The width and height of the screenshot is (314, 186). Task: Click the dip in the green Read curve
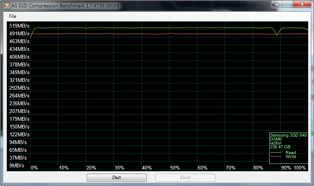(277, 35)
